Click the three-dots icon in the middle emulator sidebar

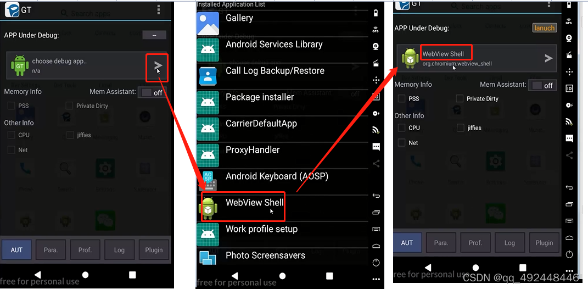point(376,279)
